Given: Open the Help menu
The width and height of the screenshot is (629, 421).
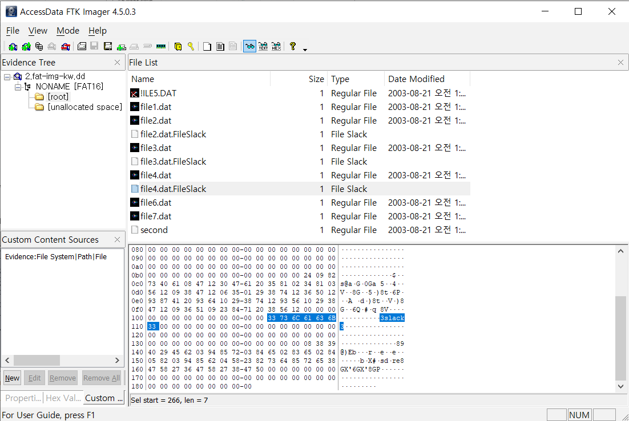Looking at the screenshot, I should pos(98,31).
